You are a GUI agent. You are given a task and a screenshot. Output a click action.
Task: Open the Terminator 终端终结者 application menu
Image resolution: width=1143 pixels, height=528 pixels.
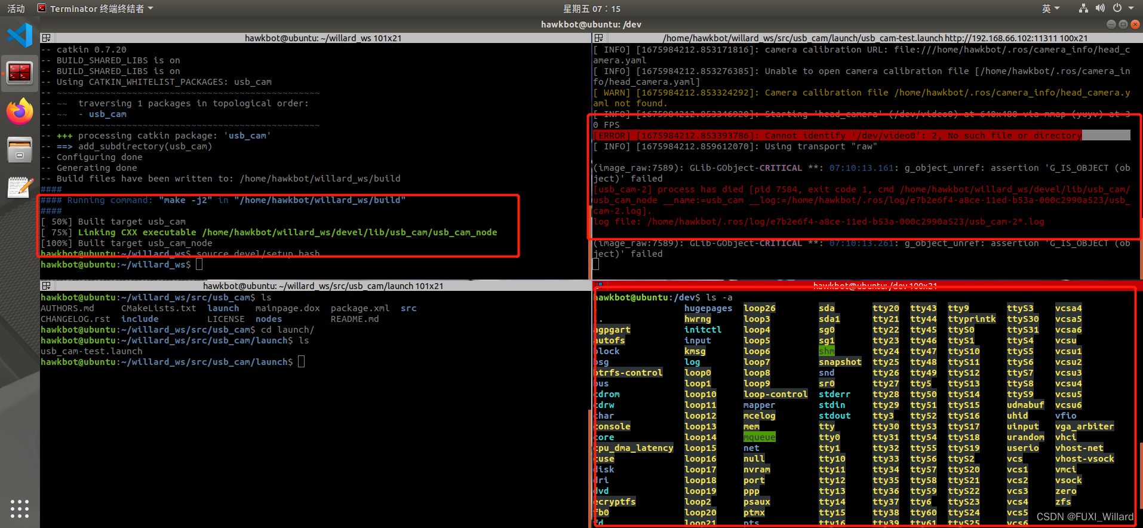[x=96, y=8]
